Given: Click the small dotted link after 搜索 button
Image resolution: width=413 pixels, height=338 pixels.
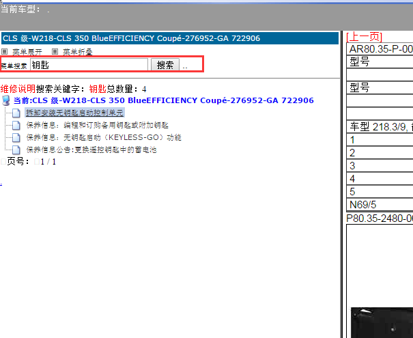Looking at the screenshot, I should 185,68.
